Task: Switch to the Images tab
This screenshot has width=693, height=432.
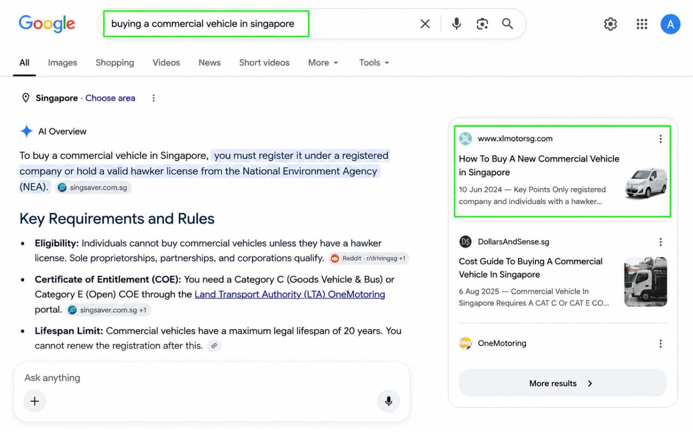Action: [x=62, y=63]
